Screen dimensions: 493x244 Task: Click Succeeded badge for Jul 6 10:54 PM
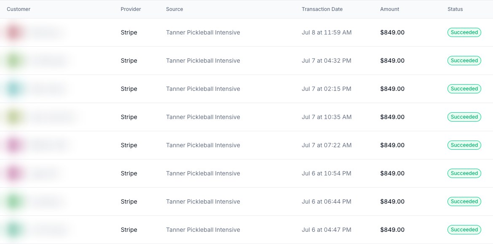(464, 173)
